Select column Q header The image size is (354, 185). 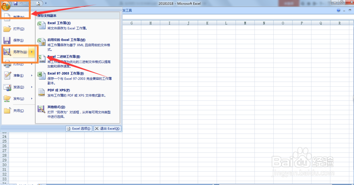(x=321, y=23)
